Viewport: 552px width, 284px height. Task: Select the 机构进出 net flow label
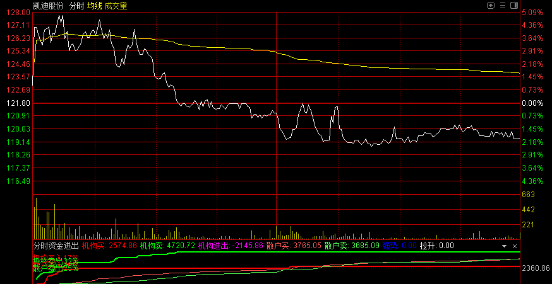231,246
